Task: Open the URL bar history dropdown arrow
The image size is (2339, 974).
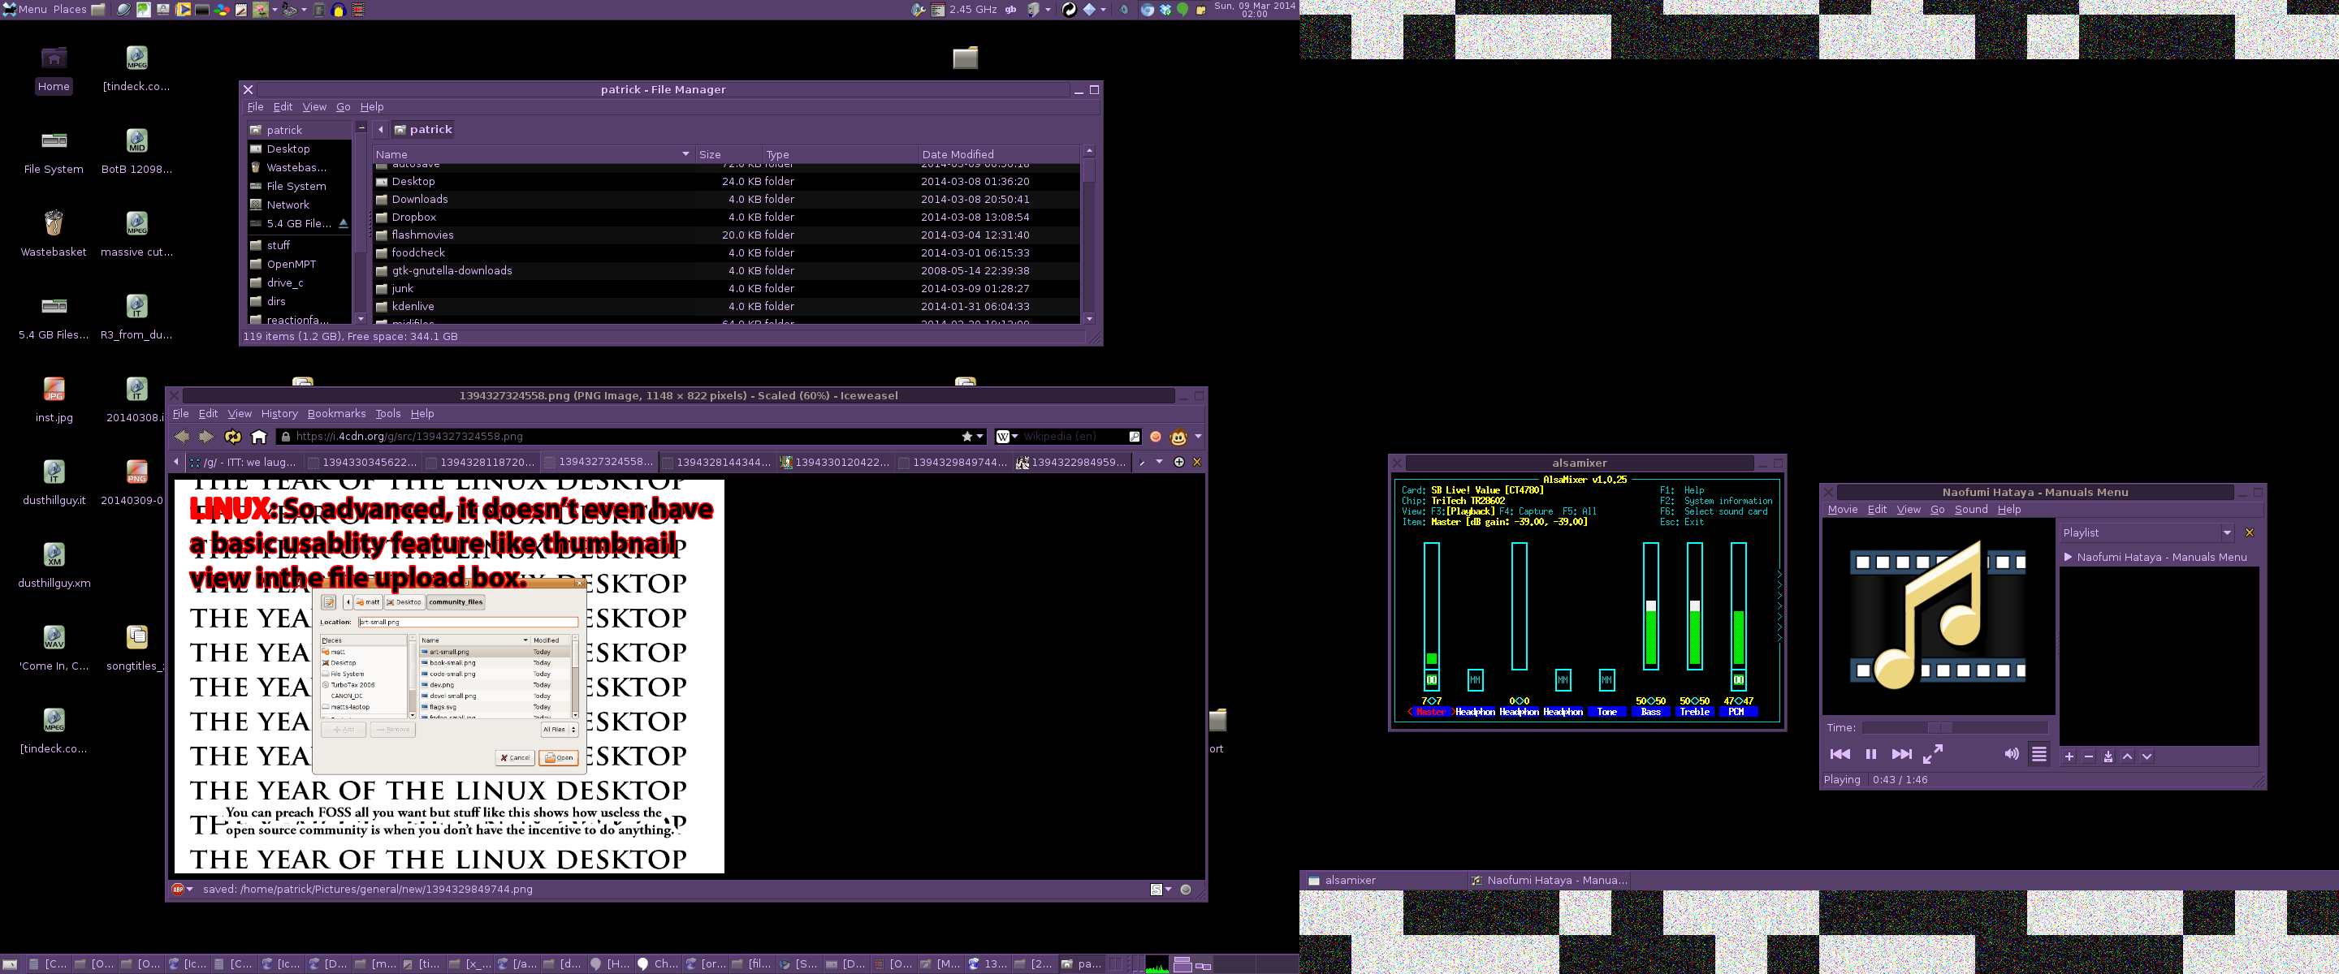Action: click(x=979, y=437)
